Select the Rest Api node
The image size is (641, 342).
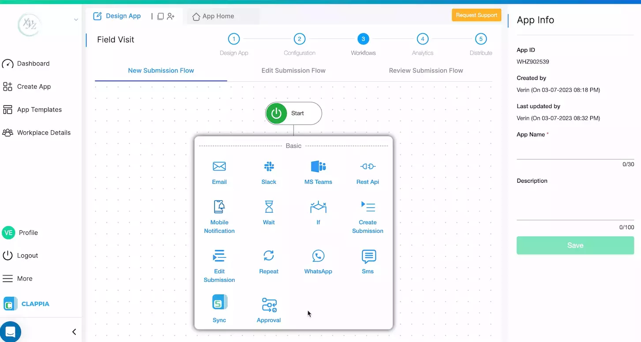coord(367,173)
